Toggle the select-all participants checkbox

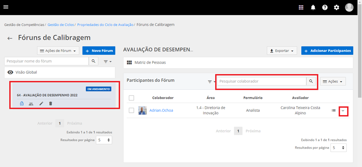click(131, 98)
